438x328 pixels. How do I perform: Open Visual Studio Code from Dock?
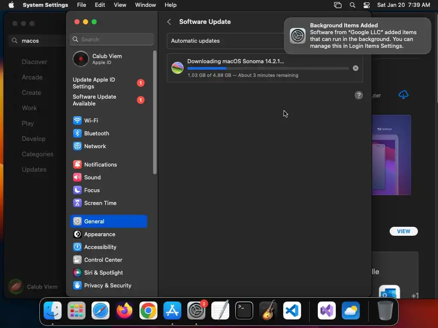point(292,310)
